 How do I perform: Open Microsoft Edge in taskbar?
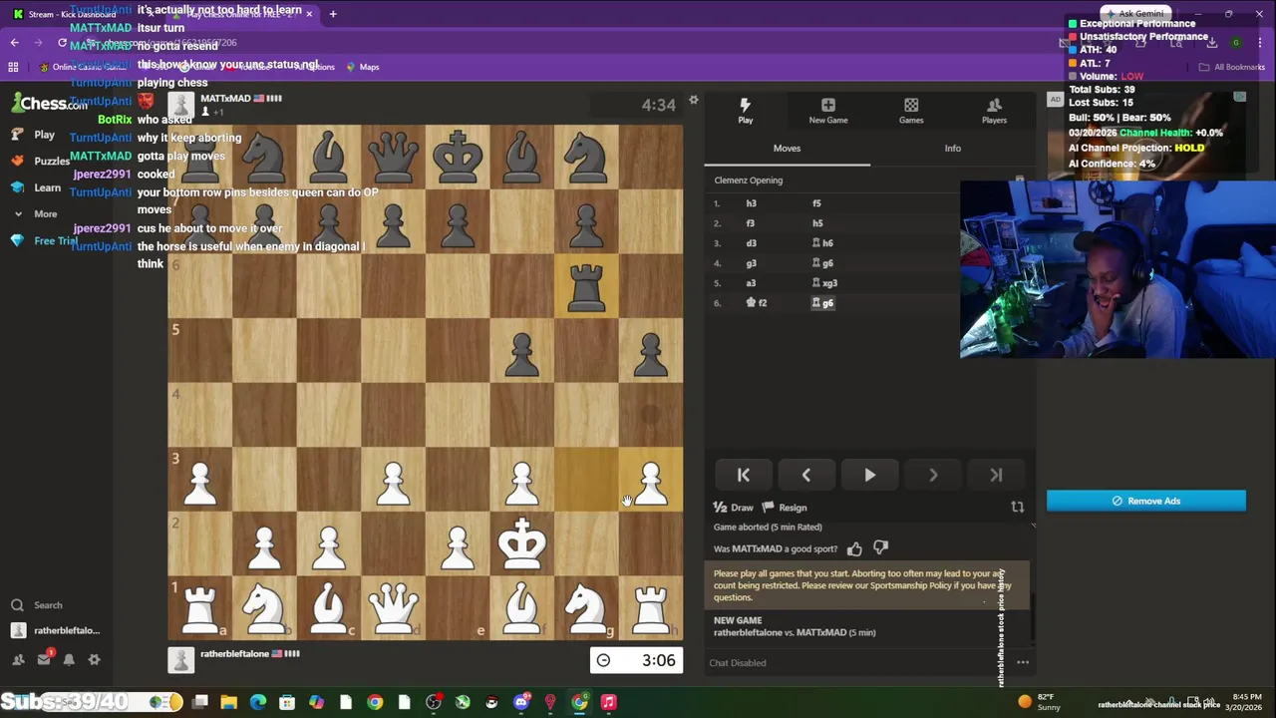[x=258, y=702]
